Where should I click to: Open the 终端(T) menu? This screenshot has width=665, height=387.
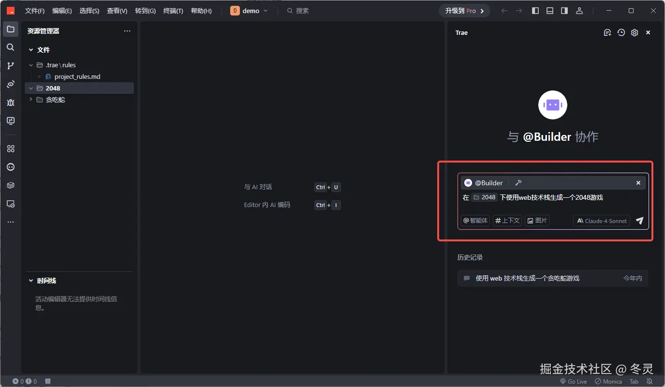click(173, 11)
